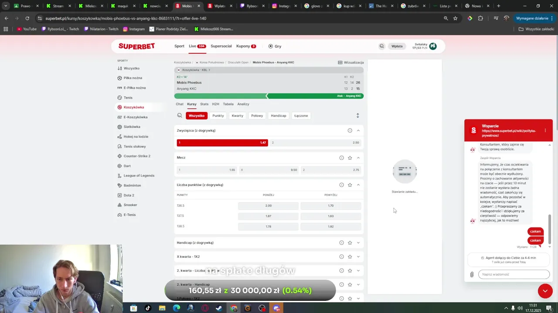
Task: Show info for Zwycięzca (z dogrywką)
Action: 350,130
